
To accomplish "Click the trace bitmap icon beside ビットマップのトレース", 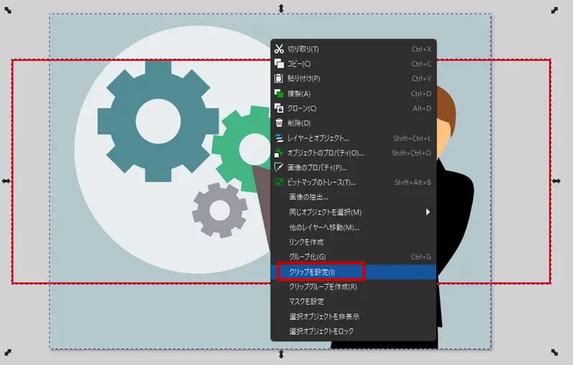I will pyautogui.click(x=279, y=182).
